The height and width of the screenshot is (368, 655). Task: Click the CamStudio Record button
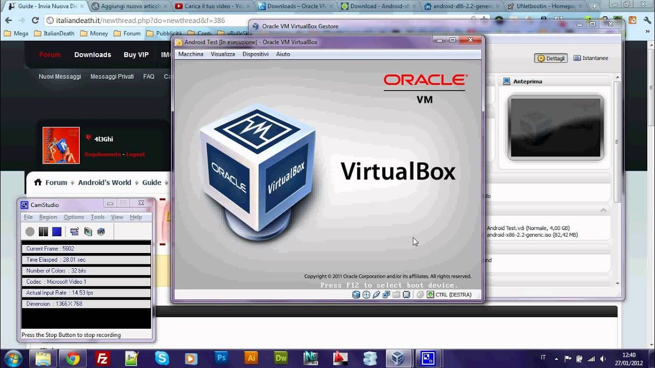tap(30, 232)
